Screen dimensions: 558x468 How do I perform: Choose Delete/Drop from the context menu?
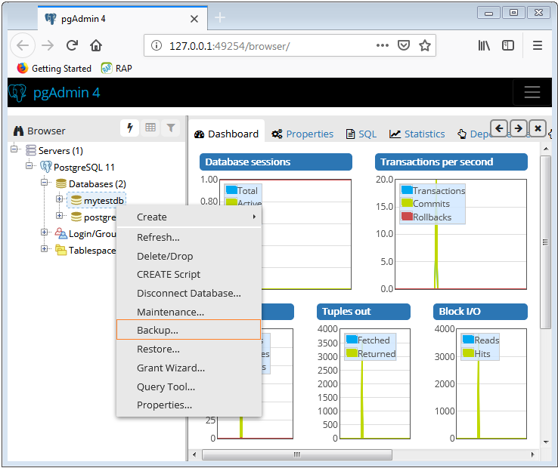tap(189, 256)
